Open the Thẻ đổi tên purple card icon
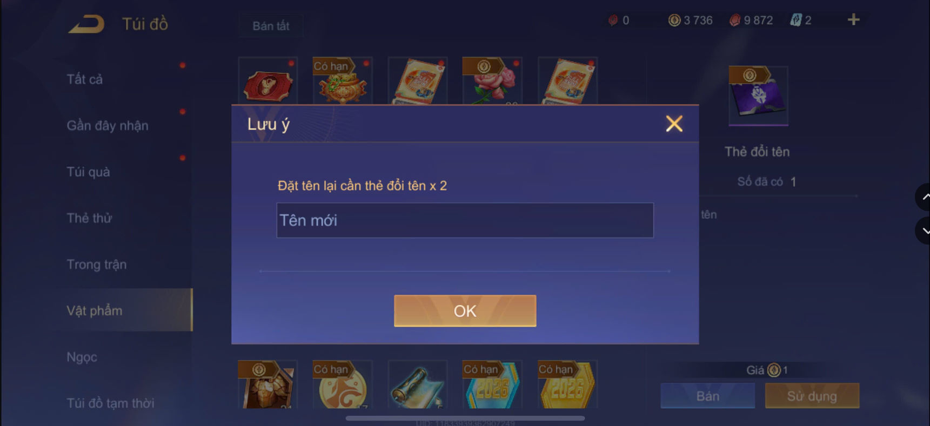 click(758, 96)
